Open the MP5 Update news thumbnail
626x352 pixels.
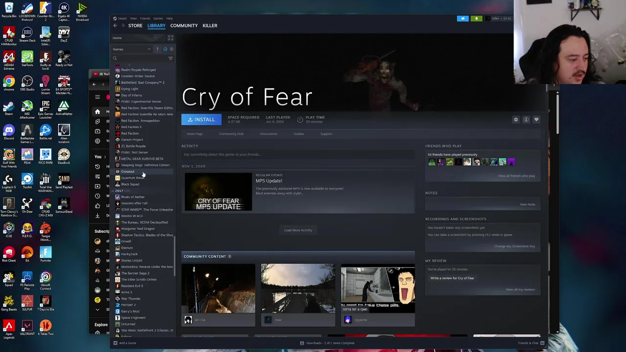pos(218,192)
